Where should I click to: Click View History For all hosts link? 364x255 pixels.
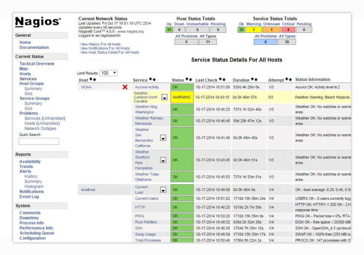[100, 44]
